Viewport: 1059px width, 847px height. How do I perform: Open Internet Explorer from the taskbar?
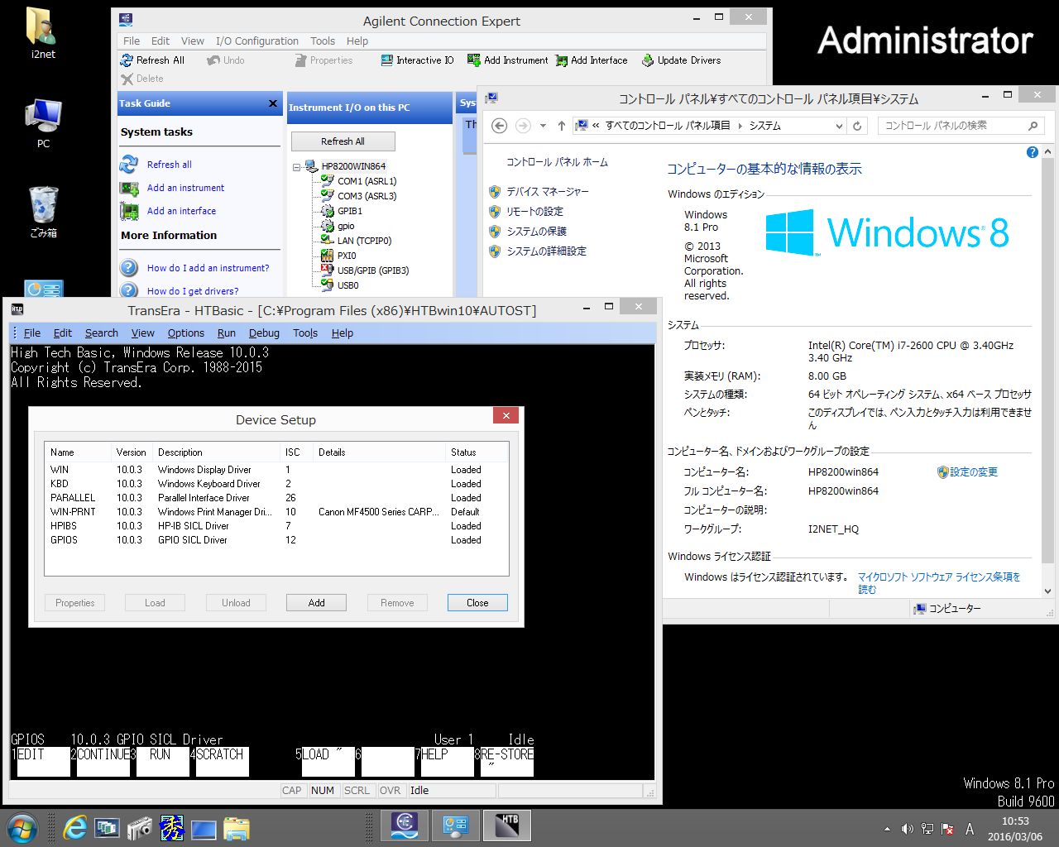tap(75, 828)
